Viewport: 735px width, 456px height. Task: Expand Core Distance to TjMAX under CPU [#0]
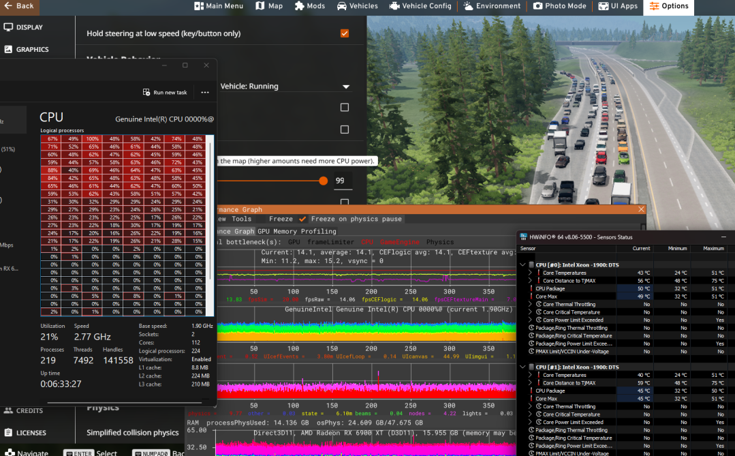(x=531, y=281)
